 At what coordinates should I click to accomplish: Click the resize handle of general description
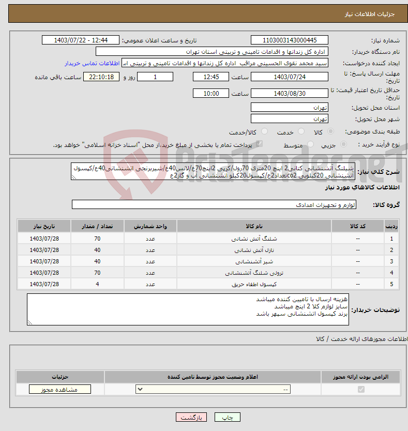pyautogui.click(x=73, y=177)
